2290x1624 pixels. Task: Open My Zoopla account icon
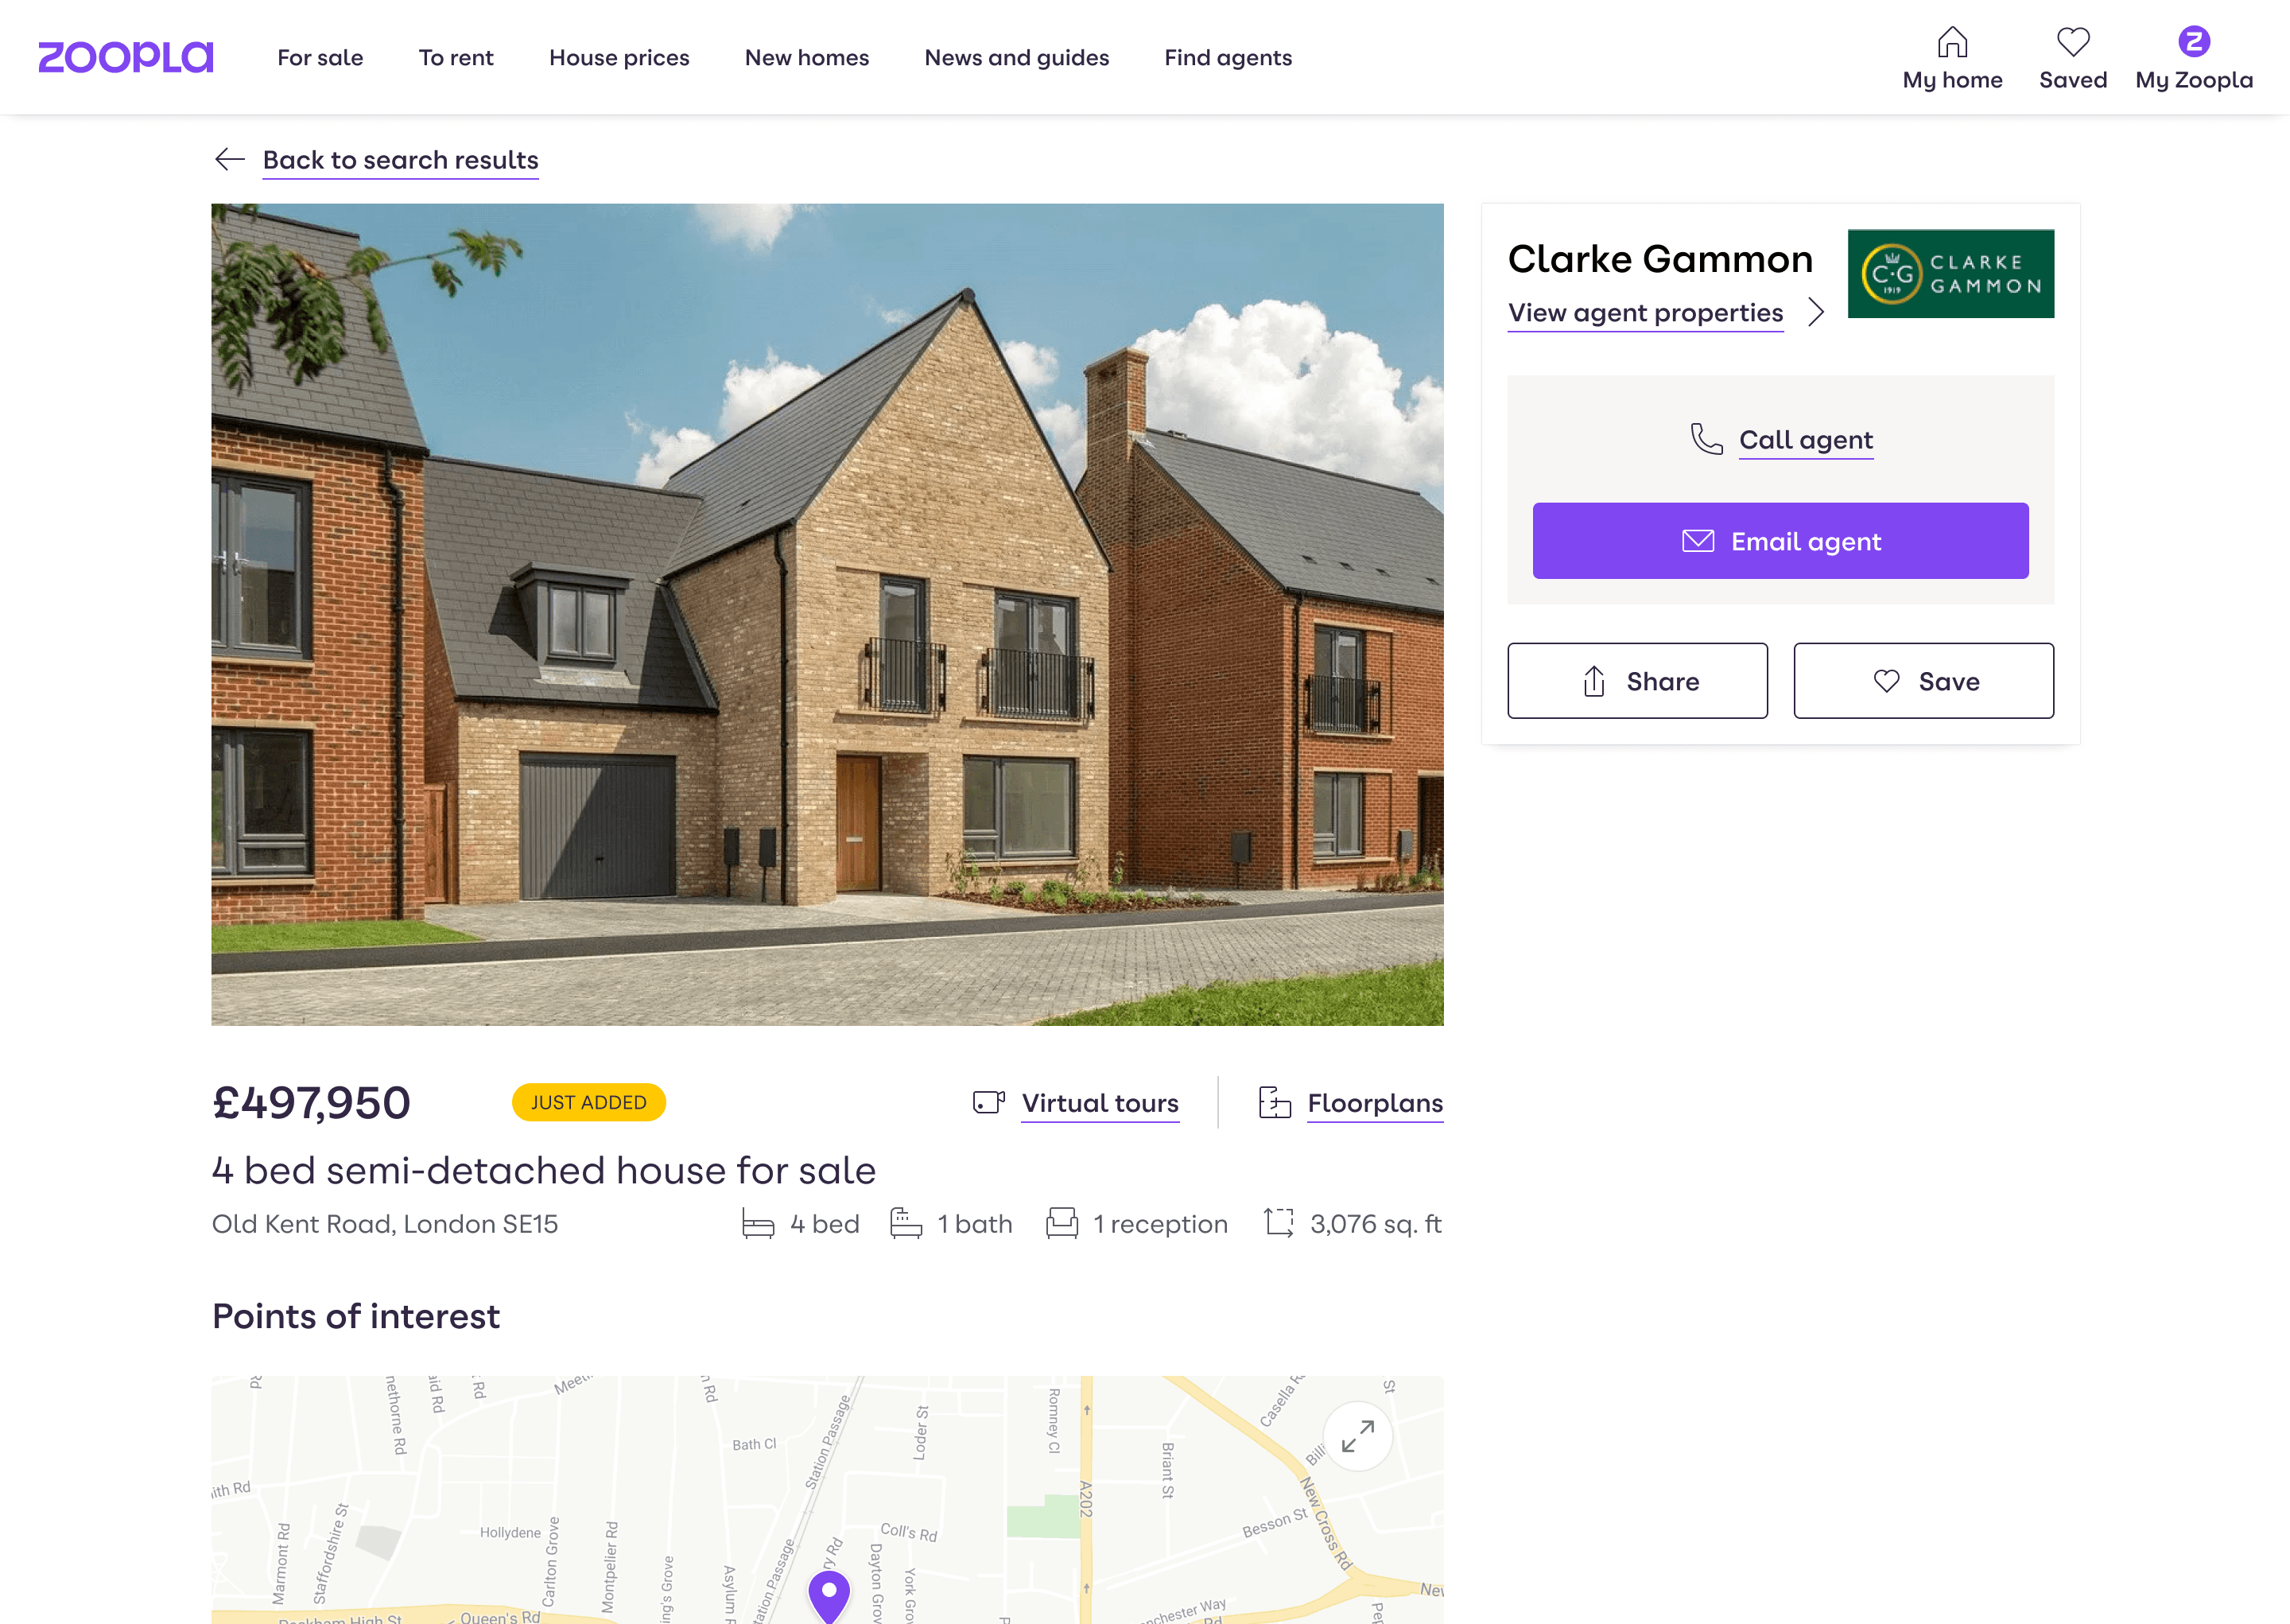(2194, 42)
